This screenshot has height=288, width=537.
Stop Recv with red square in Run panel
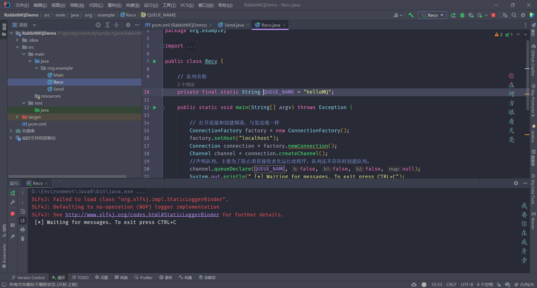13,214
